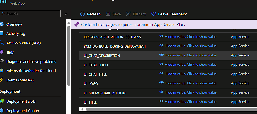The width and height of the screenshot is (257, 114).
Task: Click the sidebar vertical scrollbar thumb
Action: [69, 56]
